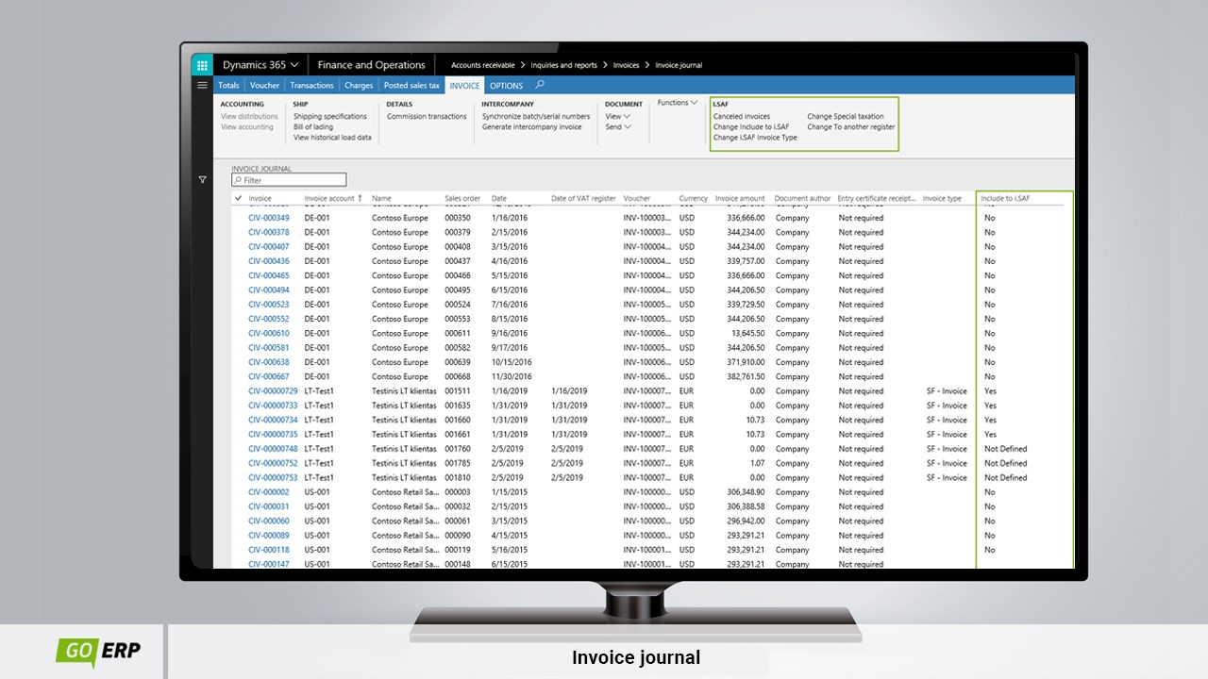
Task: Click Accounts receivable breadcrumb
Action: tap(482, 65)
